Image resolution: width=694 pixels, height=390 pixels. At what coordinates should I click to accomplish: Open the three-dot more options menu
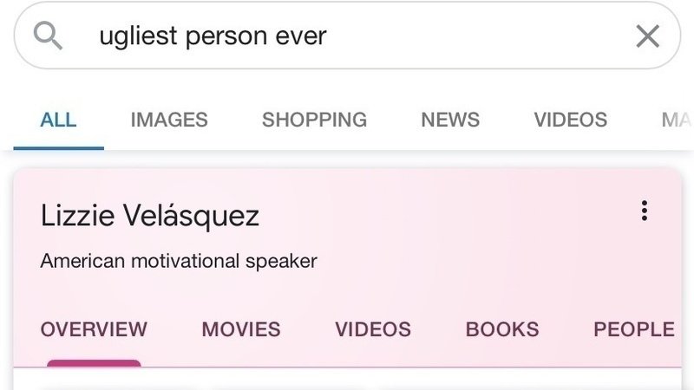(x=644, y=211)
